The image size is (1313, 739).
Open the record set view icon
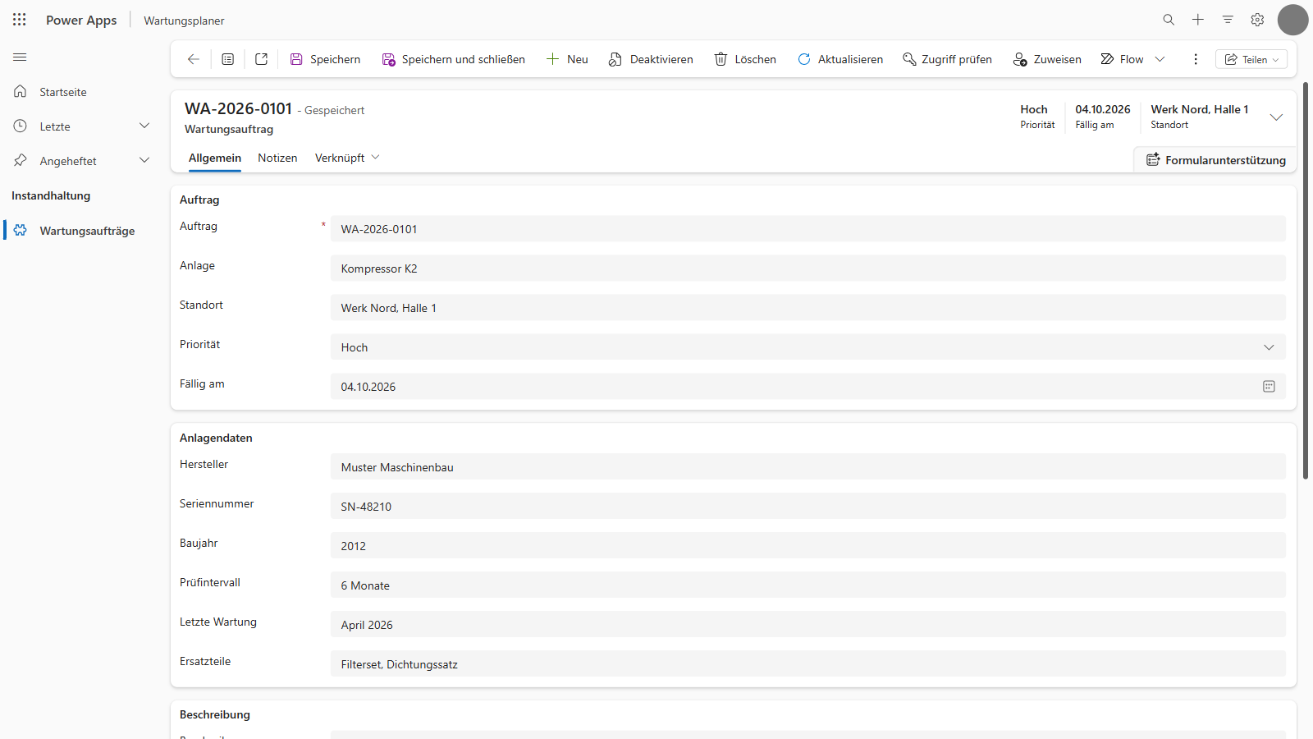[228, 59]
